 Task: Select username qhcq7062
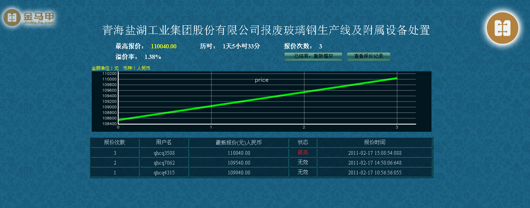tap(164, 163)
